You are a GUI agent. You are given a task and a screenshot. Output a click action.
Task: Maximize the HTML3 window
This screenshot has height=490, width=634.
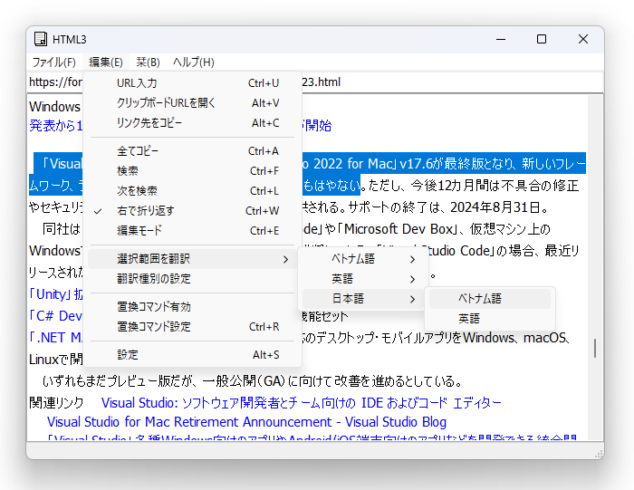[542, 39]
